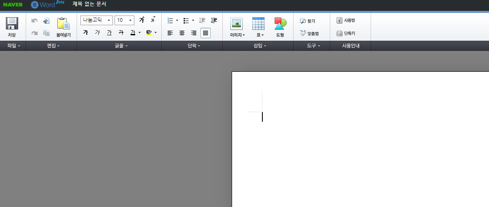Open the 삽입 menu
This screenshot has width=489, height=207.
point(260,46)
